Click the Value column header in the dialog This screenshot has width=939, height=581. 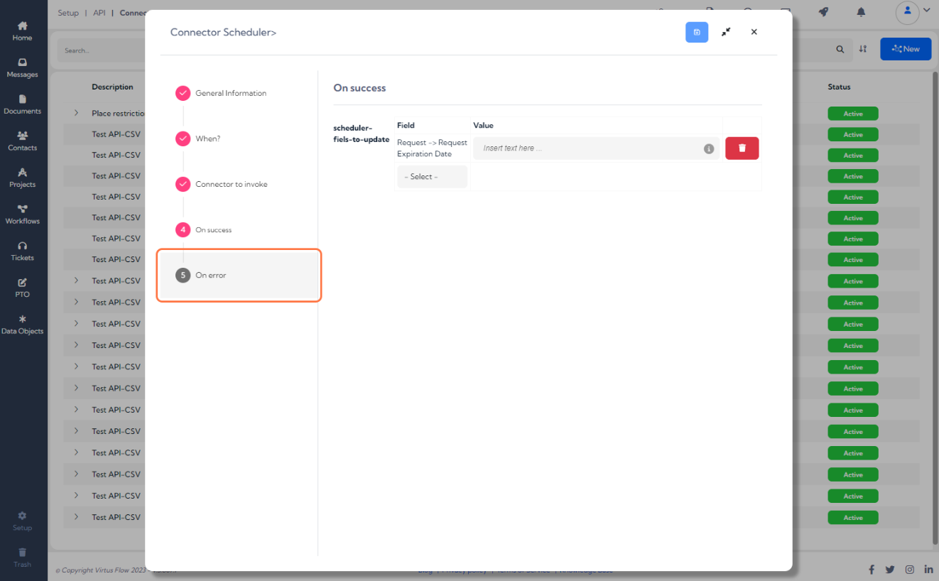483,126
